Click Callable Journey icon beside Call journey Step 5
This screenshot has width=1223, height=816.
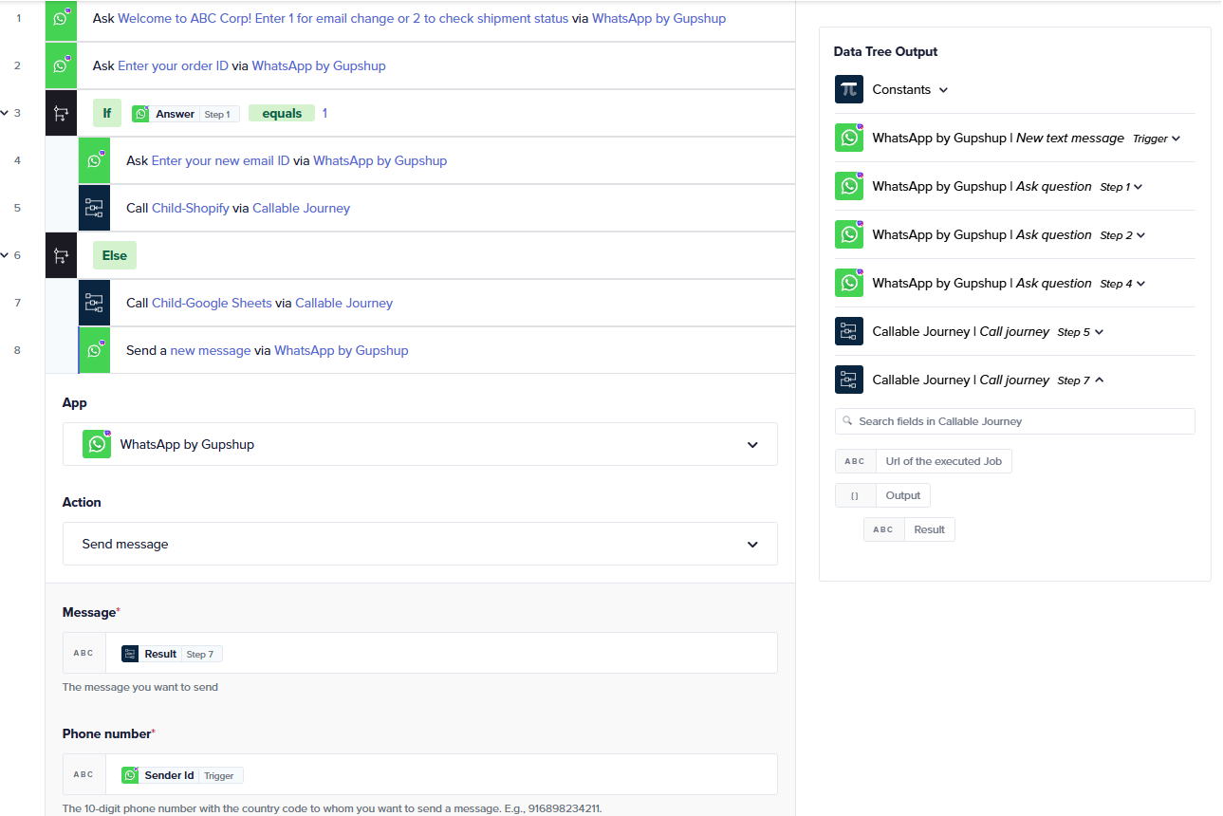coord(849,331)
